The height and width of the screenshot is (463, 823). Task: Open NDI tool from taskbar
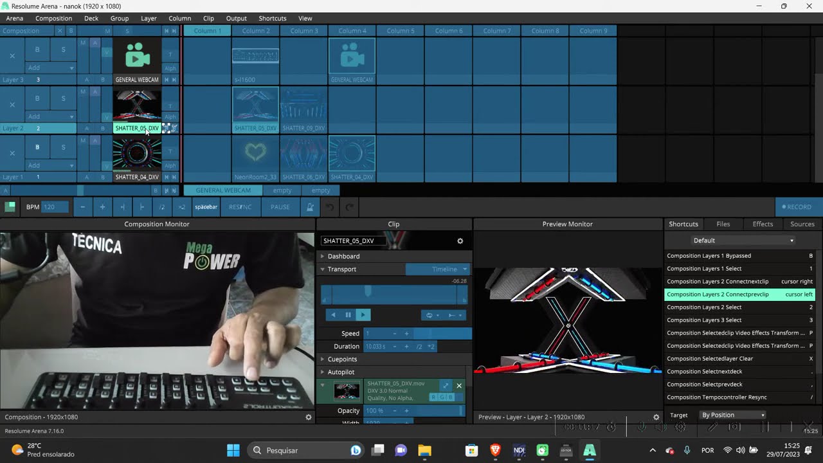coord(519,451)
